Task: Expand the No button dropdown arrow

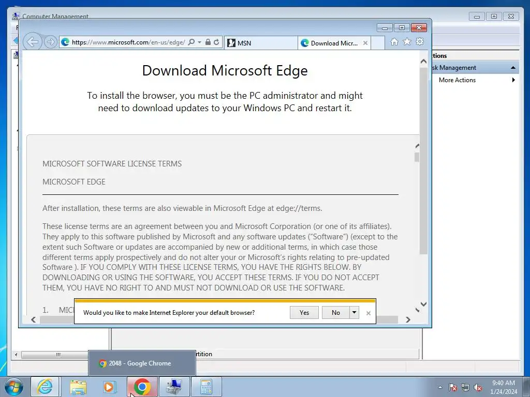Action: pos(354,313)
